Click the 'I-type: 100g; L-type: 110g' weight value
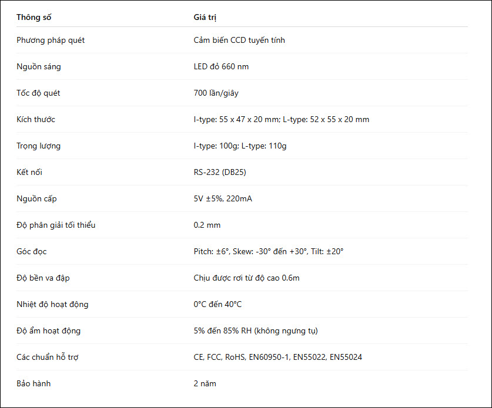492x408 pixels. (240, 146)
